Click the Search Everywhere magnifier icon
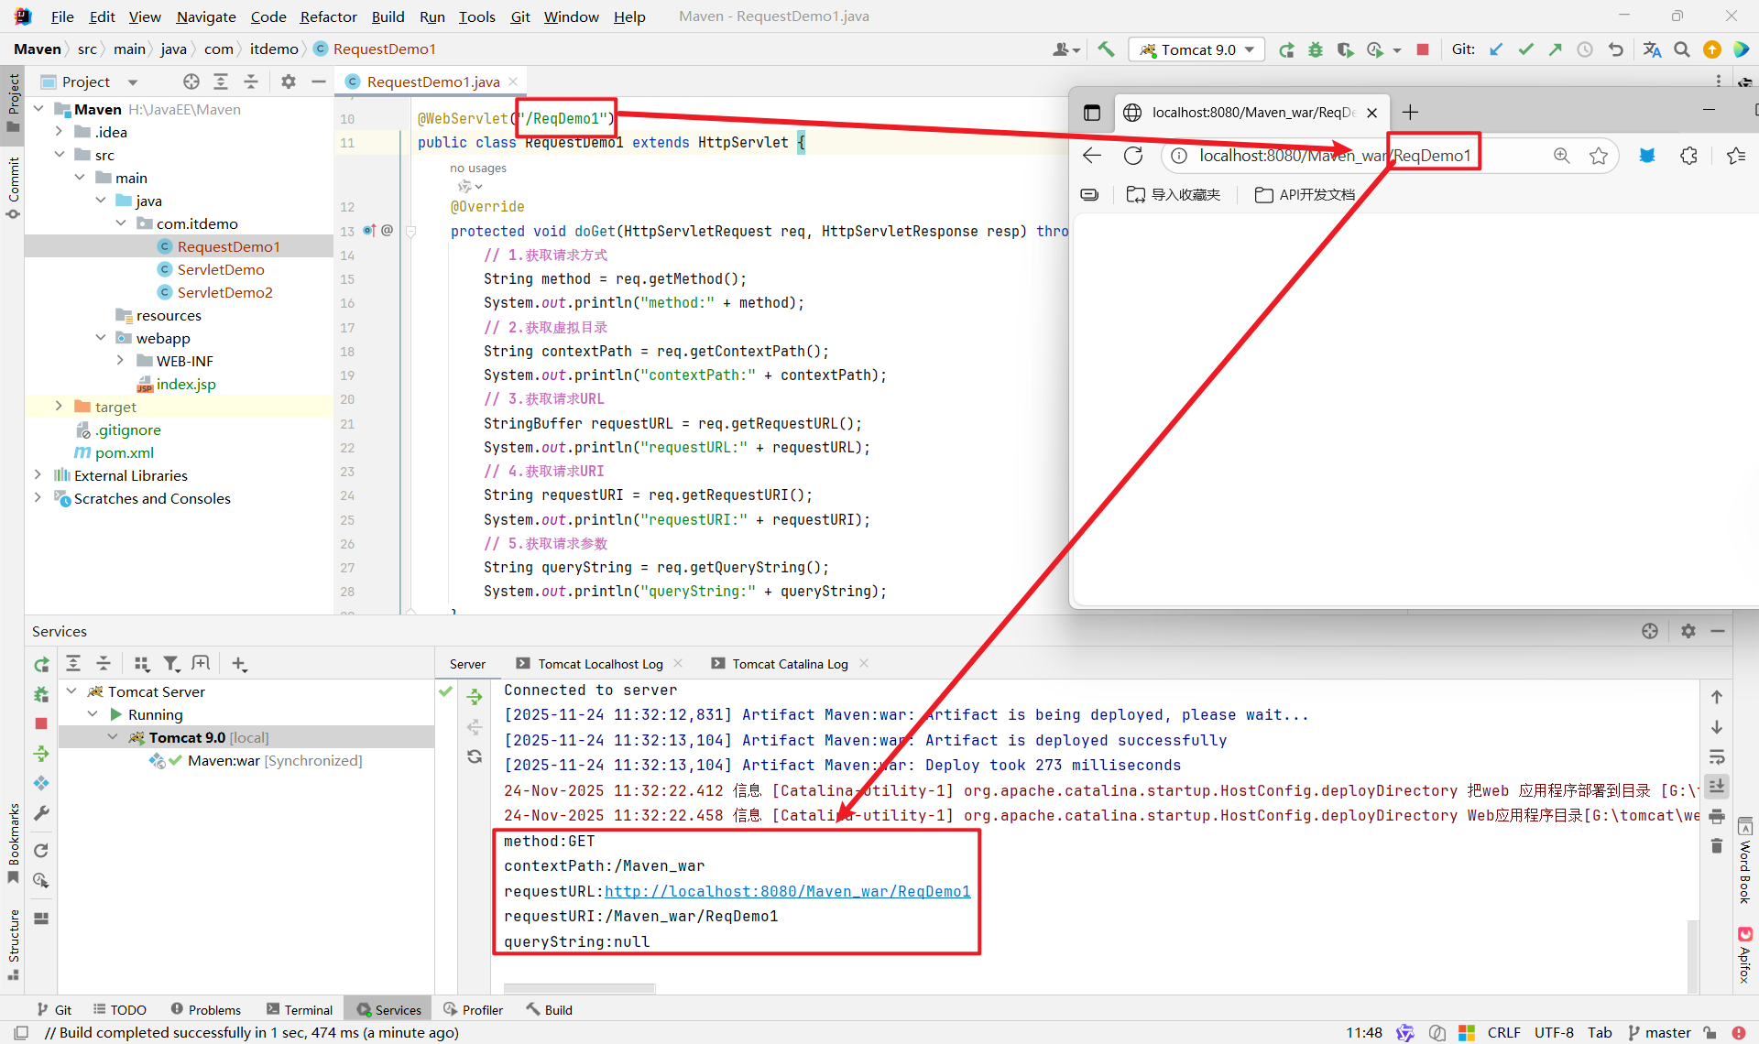 (x=1682, y=49)
